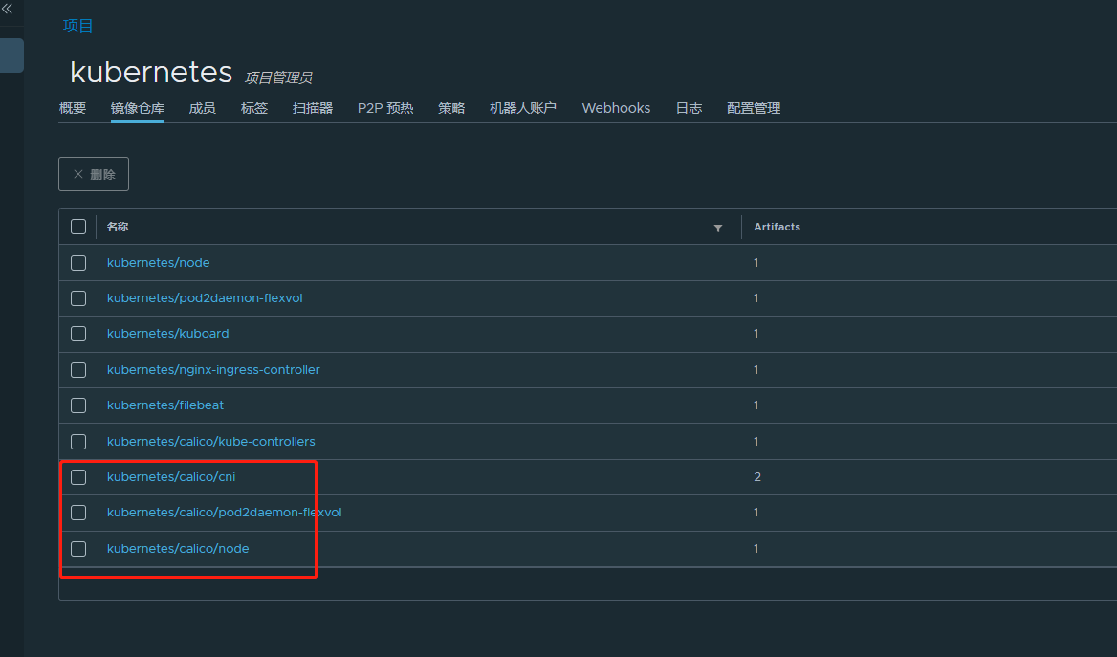Screen dimensions: 1117x657
Task: Open kubernetes/nginx-ingress-controller repository
Action: [x=213, y=370]
